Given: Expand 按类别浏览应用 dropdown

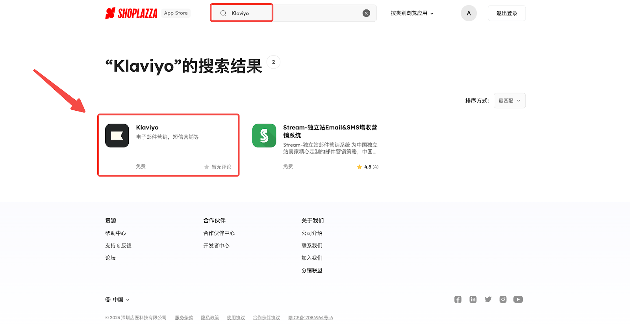Looking at the screenshot, I should click(412, 13).
